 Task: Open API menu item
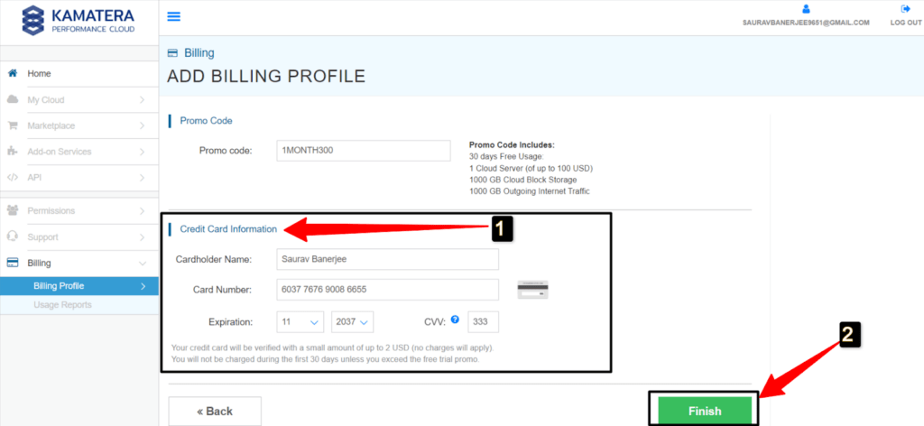[x=79, y=178]
